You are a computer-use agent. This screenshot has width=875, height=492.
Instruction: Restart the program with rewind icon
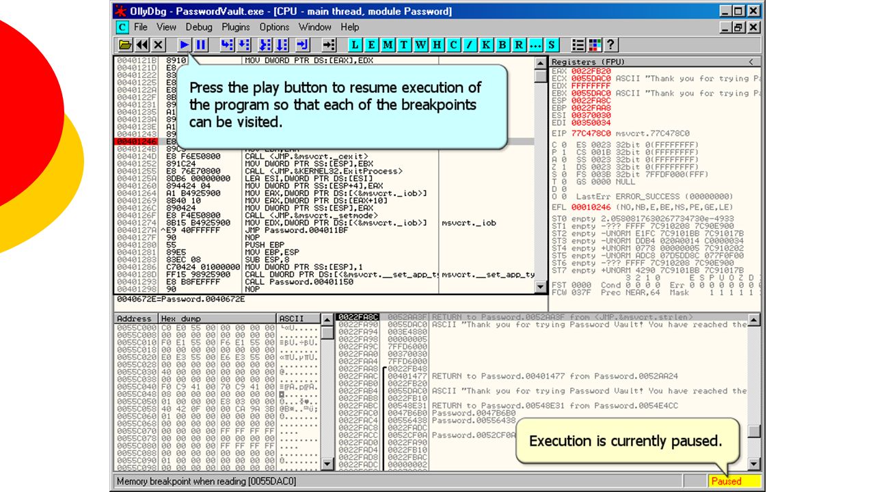click(x=142, y=44)
